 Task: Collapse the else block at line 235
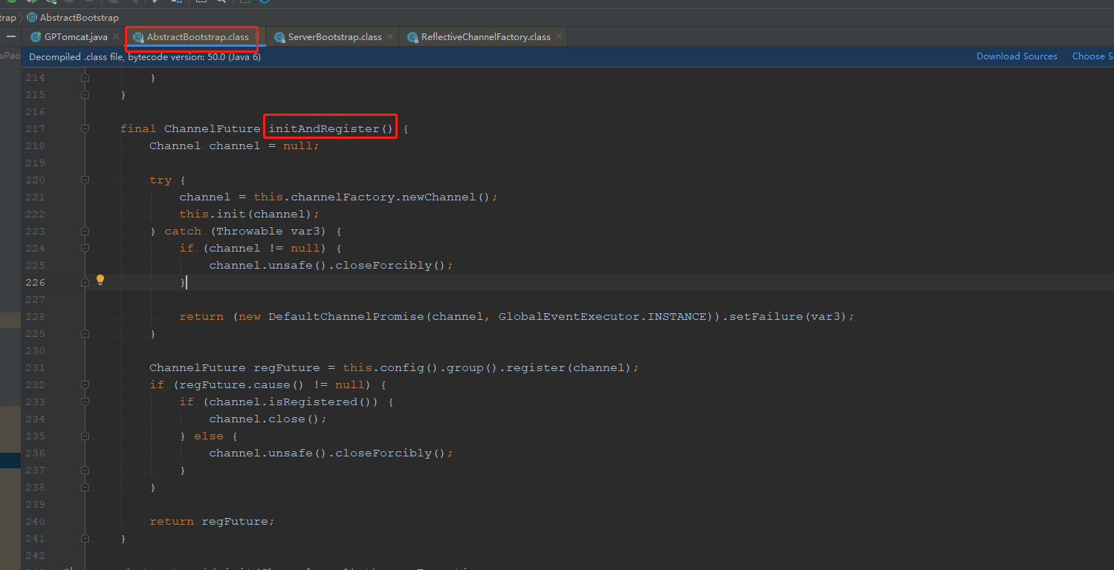(x=85, y=436)
